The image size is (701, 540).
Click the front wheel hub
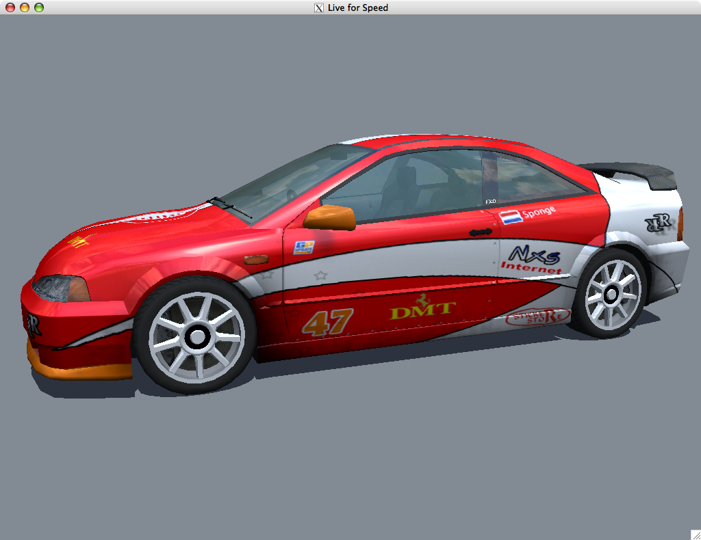pyautogui.click(x=196, y=336)
